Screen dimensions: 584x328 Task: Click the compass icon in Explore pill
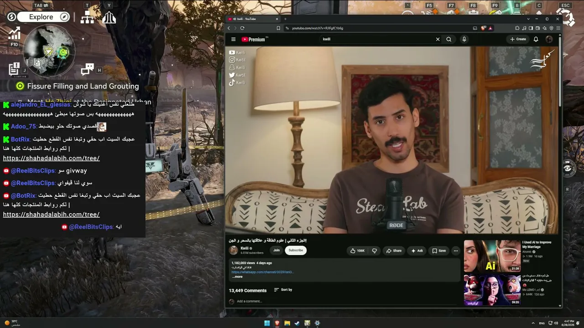65,17
